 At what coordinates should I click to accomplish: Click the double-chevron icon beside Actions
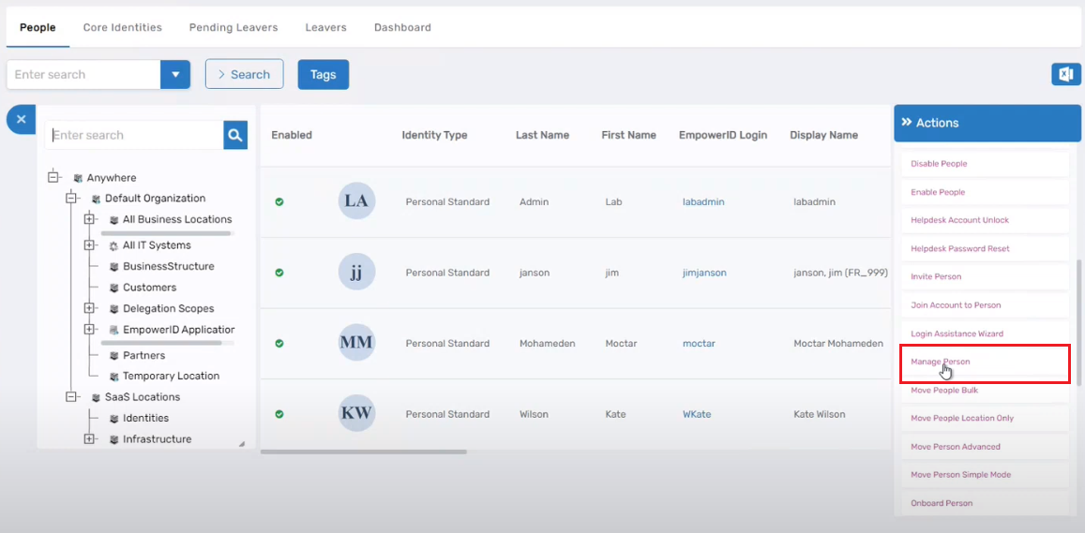pyautogui.click(x=907, y=123)
